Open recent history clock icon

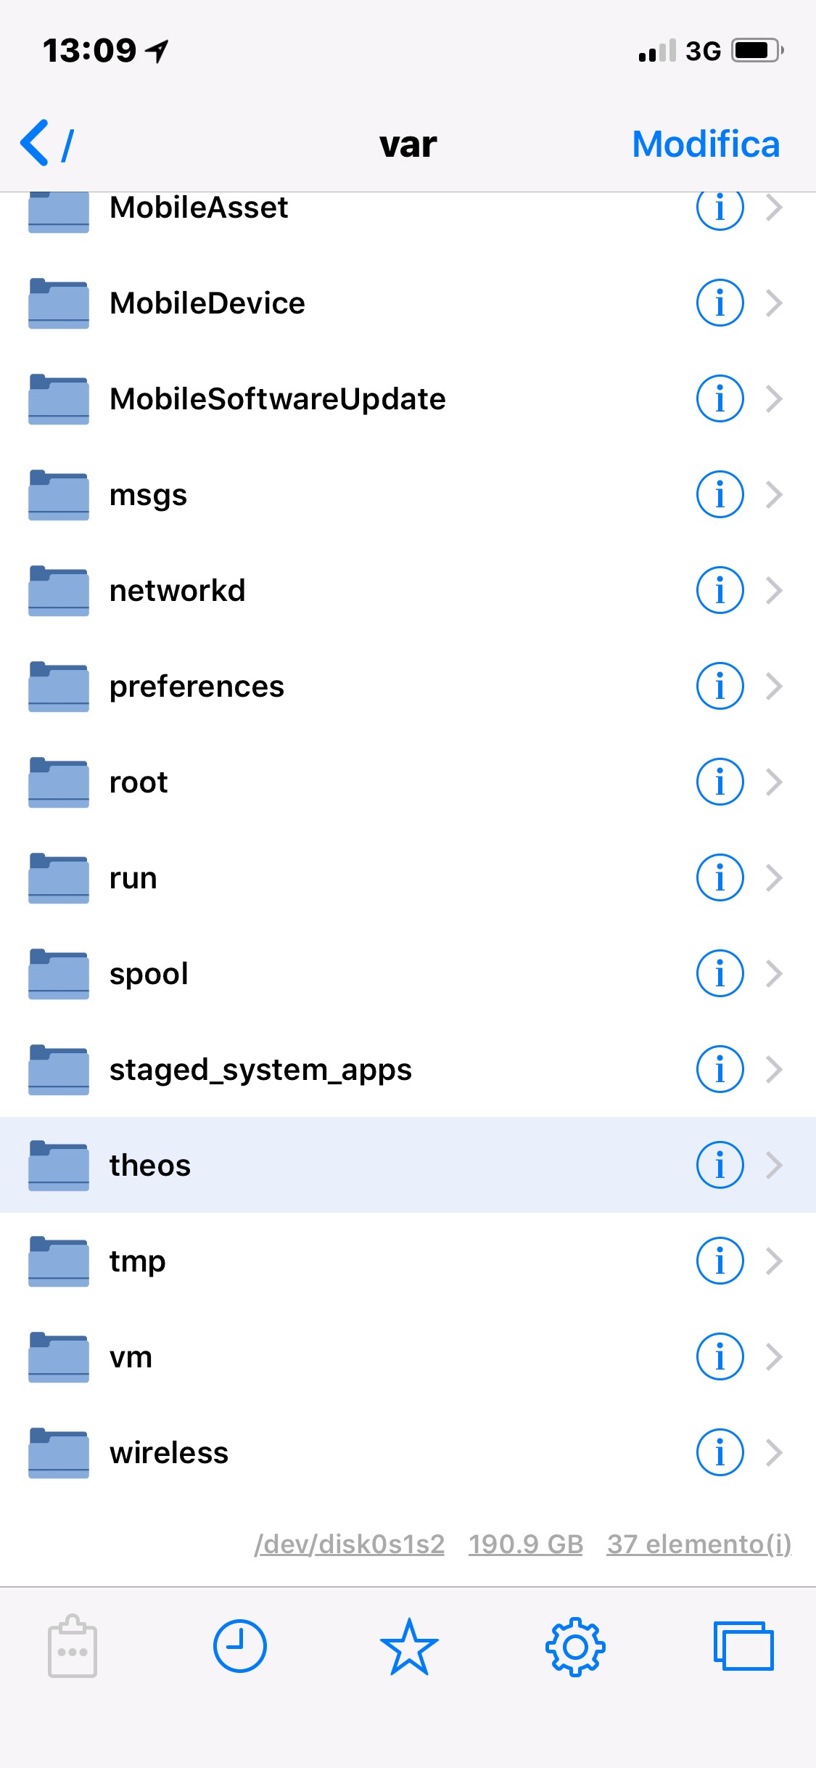(x=239, y=1646)
